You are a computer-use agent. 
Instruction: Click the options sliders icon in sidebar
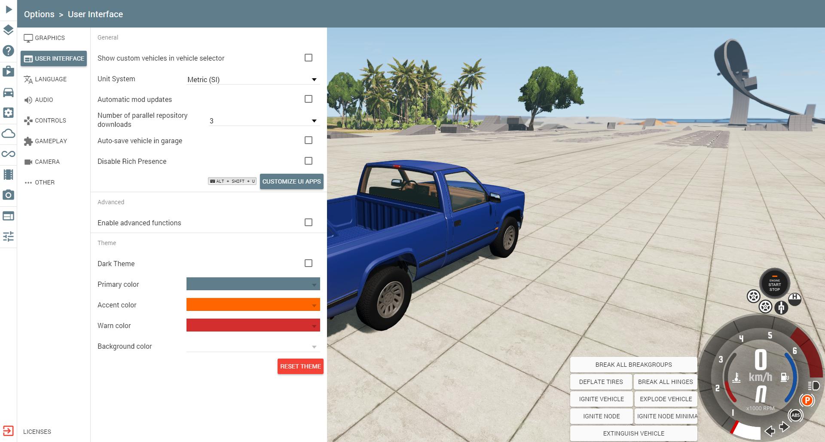[x=9, y=236]
